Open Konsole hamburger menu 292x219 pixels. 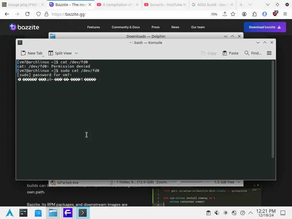(269, 53)
